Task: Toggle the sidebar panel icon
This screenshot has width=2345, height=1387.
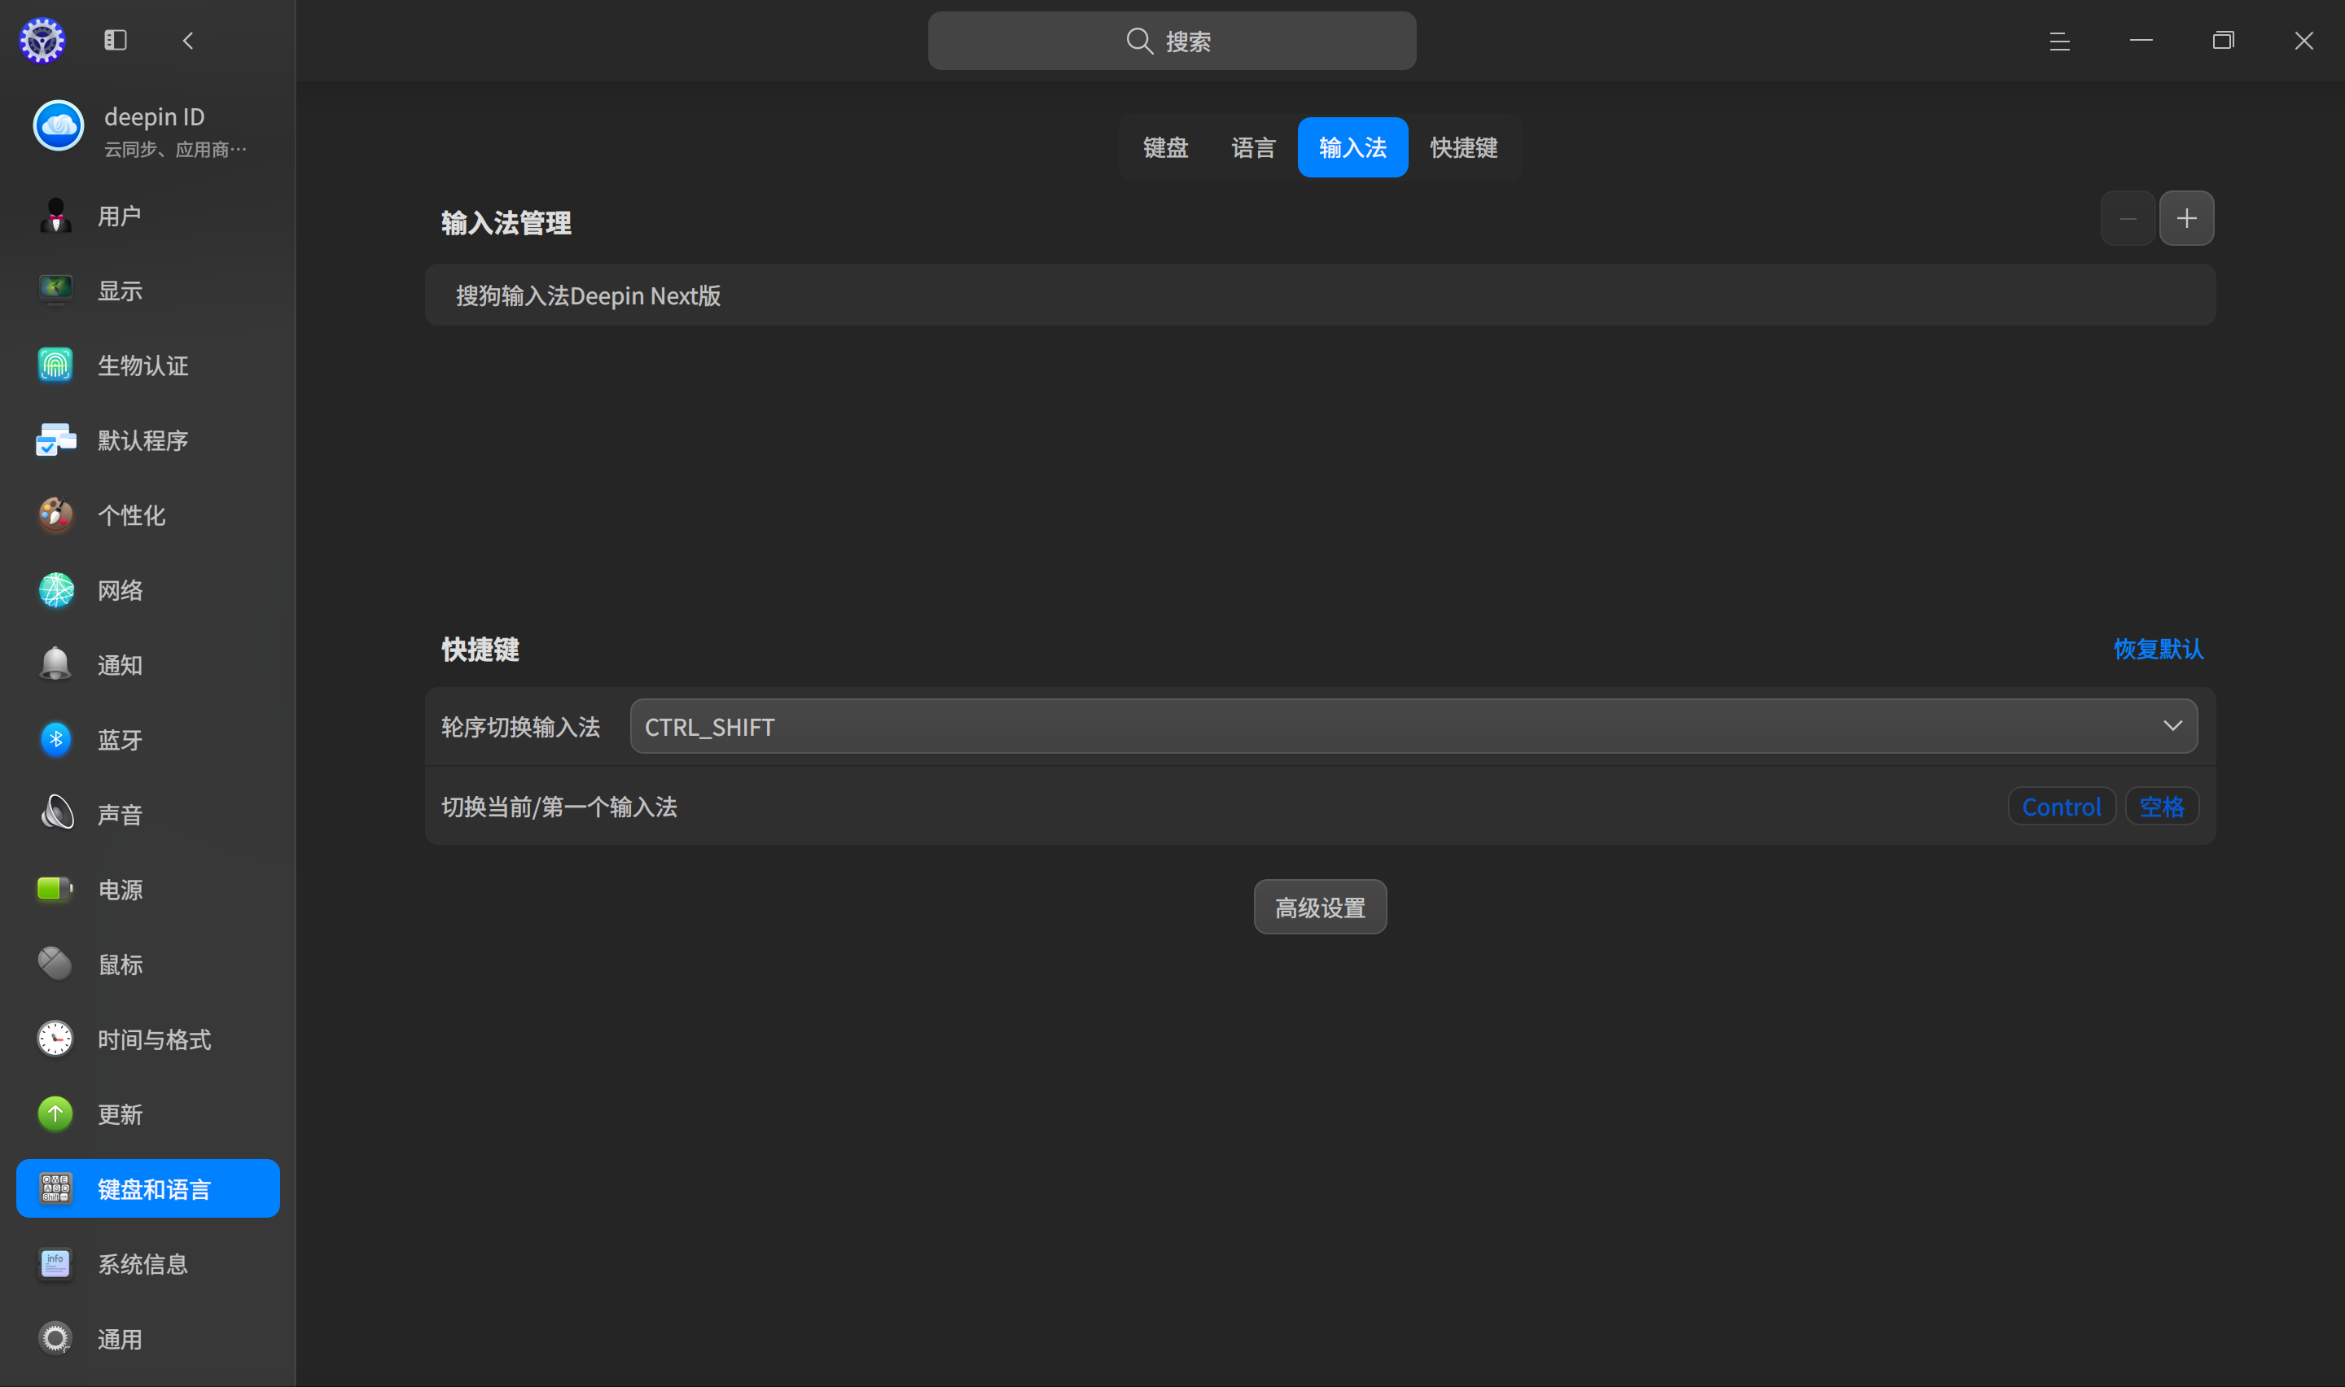Action: click(115, 40)
